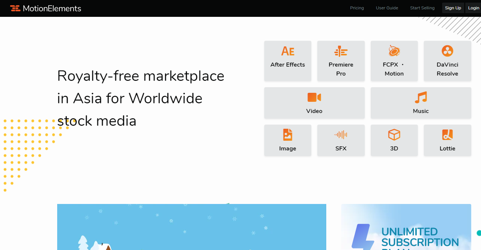Click the Video label text
481x250 pixels.
click(314, 111)
